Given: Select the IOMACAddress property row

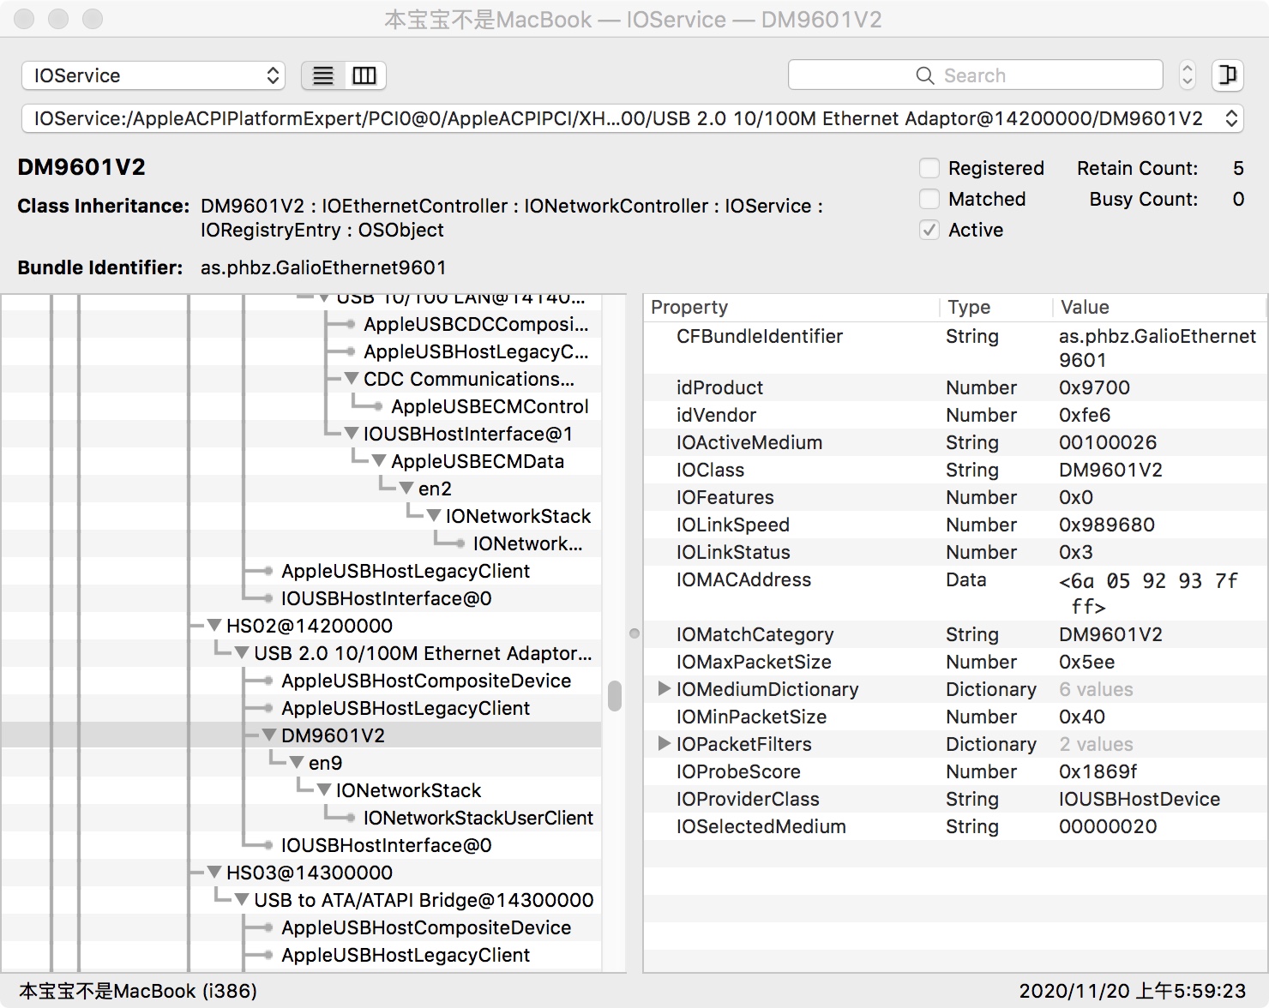Looking at the screenshot, I should [x=955, y=593].
